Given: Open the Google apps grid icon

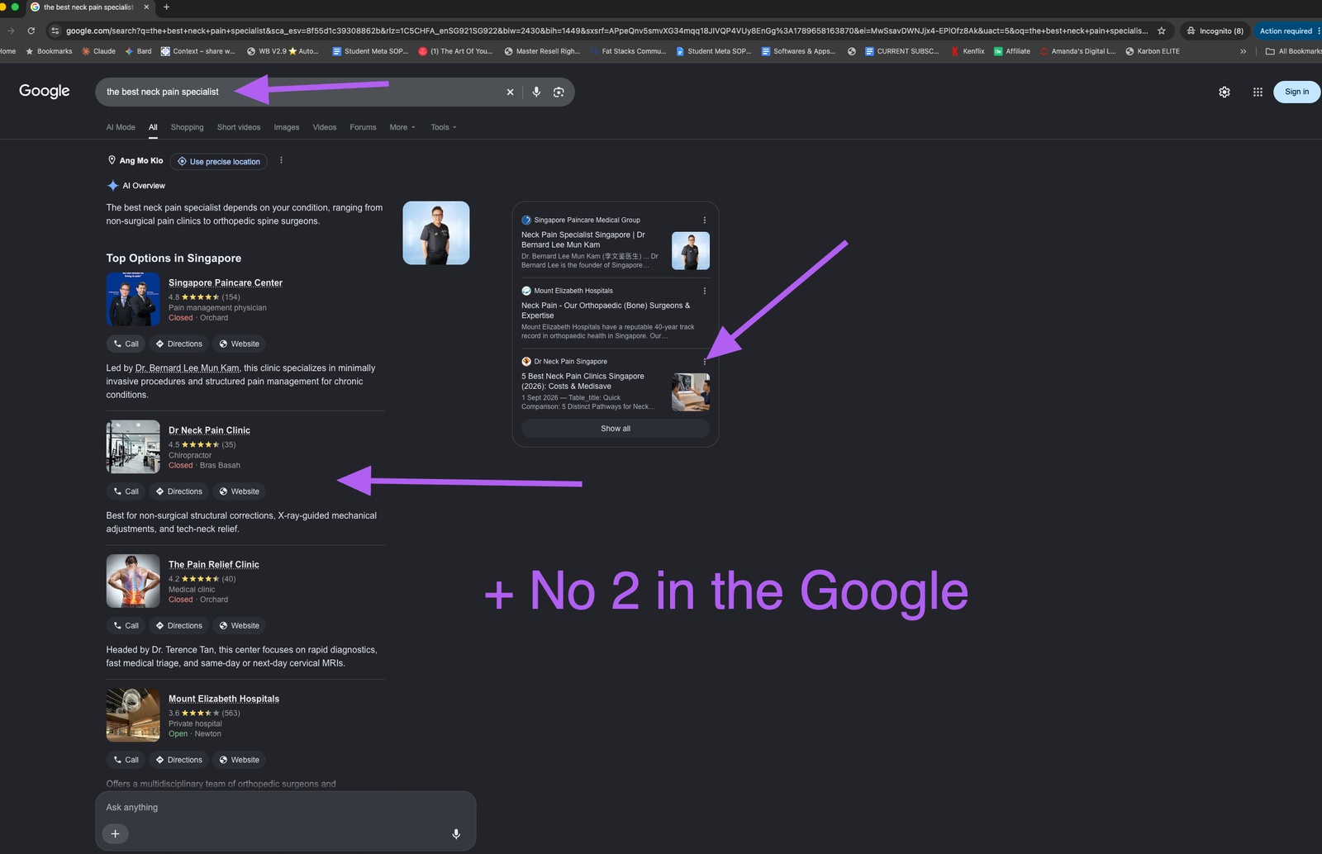Looking at the screenshot, I should tap(1258, 93).
